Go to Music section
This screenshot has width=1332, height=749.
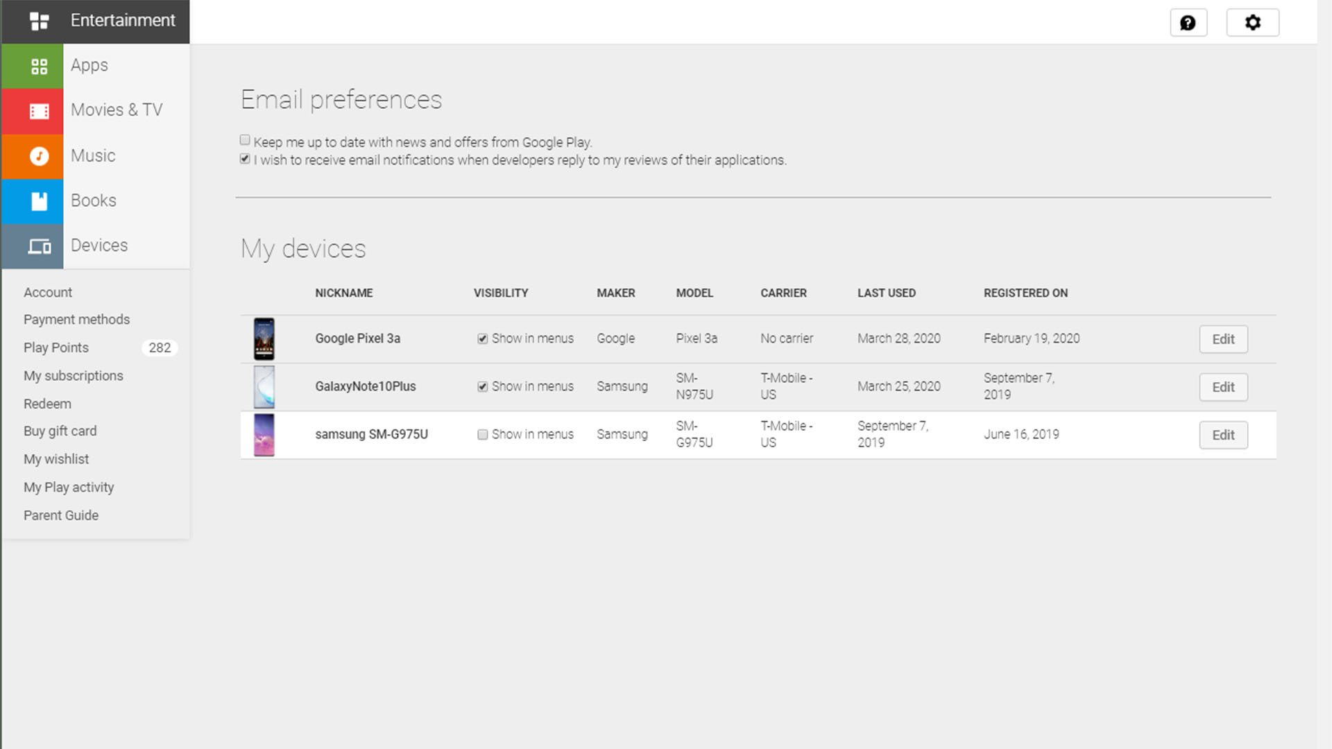pos(93,155)
